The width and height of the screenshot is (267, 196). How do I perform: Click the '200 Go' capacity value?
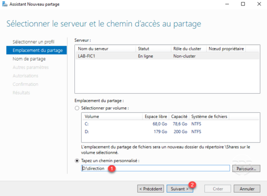click(180, 131)
